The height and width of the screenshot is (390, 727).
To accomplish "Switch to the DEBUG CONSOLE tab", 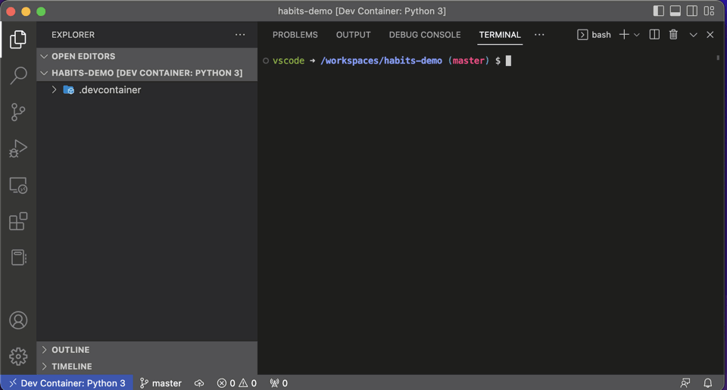I will (x=425, y=35).
